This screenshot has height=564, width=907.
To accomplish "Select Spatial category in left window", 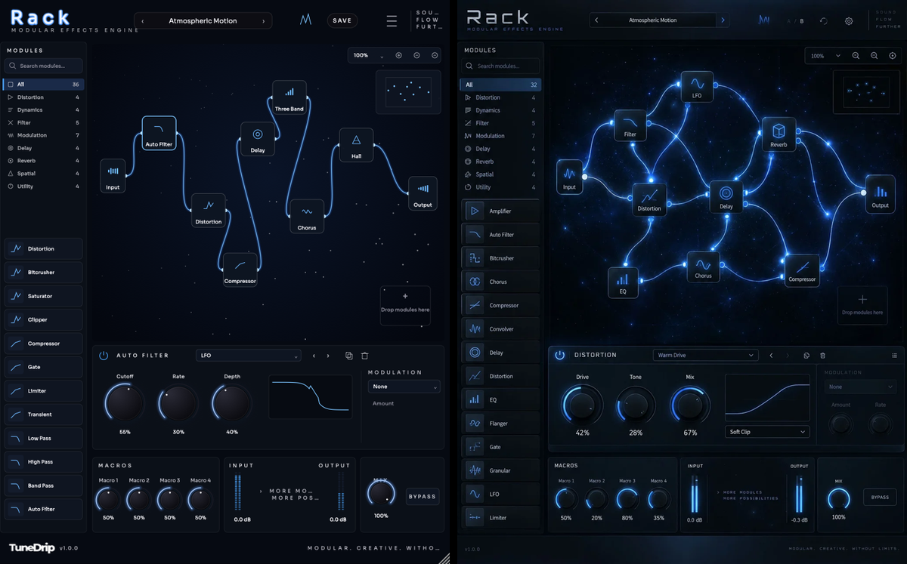I will click(x=43, y=174).
